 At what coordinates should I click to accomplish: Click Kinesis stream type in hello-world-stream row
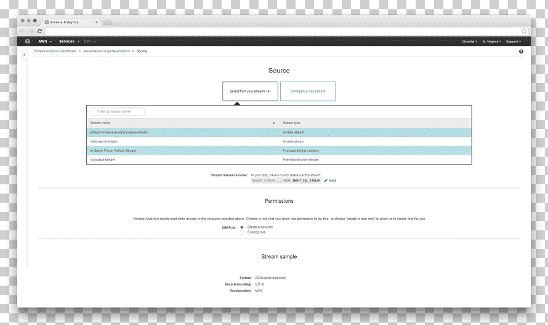pyautogui.click(x=293, y=141)
